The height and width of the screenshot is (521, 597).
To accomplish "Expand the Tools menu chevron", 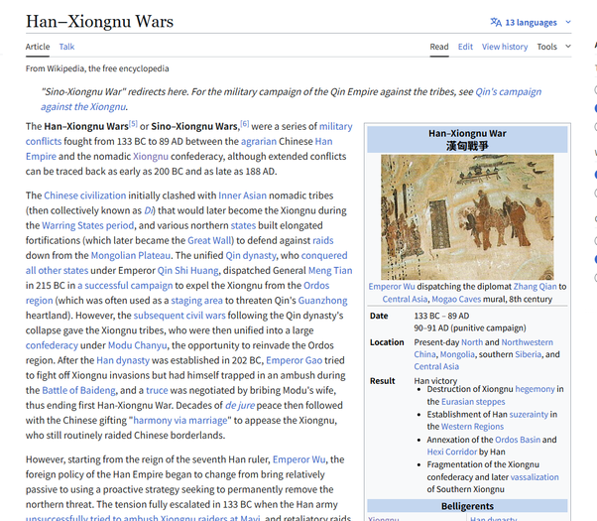I will tap(568, 47).
